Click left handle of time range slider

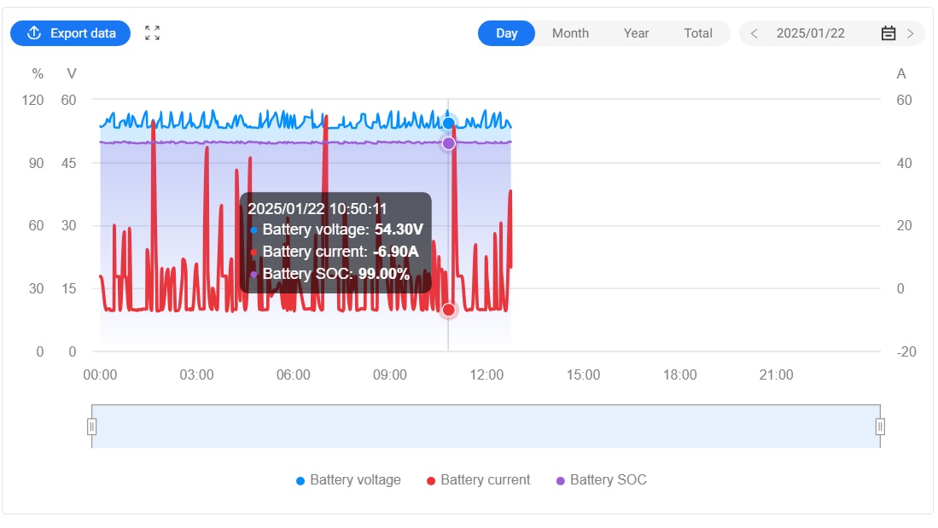coord(91,426)
